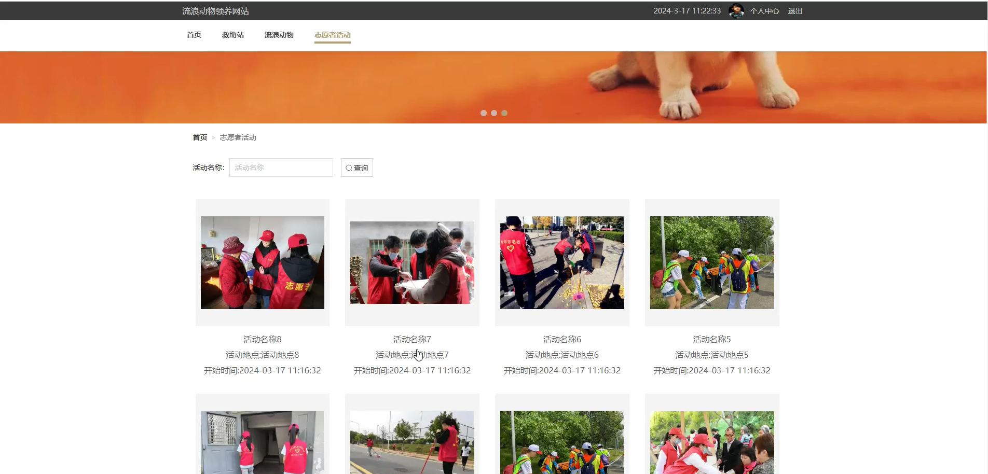Select the first carousel dot indicator
Screen dimensions: 988x474
pos(484,113)
